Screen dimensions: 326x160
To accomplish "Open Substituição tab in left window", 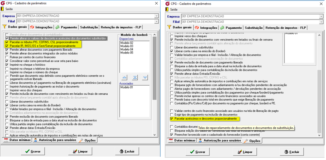I will coord(89,27).
